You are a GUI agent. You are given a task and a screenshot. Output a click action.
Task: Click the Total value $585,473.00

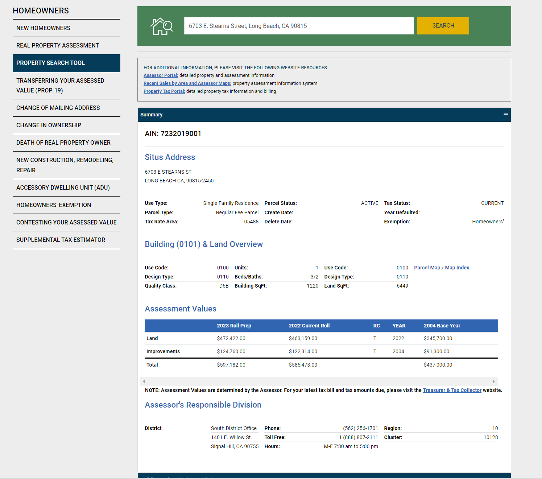click(x=303, y=365)
